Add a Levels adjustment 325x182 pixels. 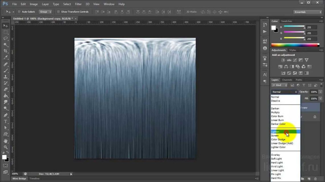coord(289,60)
